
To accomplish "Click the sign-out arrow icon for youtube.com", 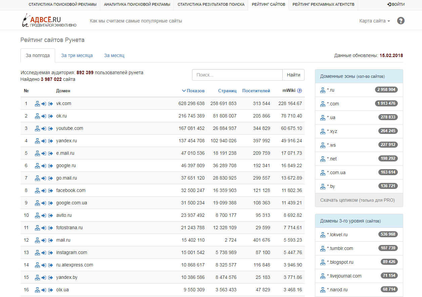I will [x=51, y=129].
